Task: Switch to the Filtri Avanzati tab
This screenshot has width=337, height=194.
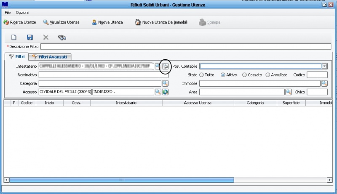Action: point(50,57)
